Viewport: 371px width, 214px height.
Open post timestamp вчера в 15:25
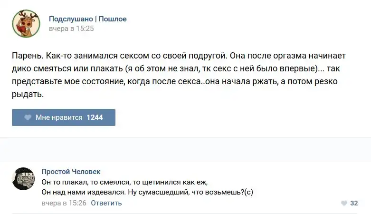point(71,29)
